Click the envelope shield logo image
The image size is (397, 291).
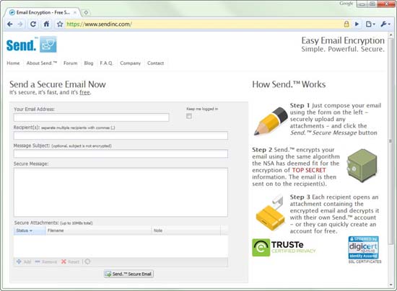[x=48, y=45]
